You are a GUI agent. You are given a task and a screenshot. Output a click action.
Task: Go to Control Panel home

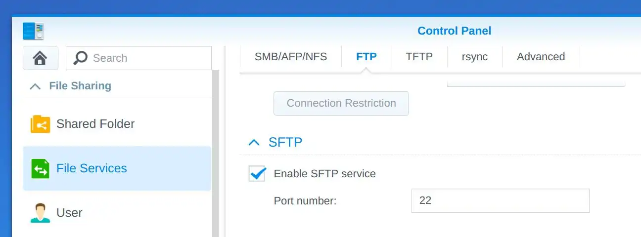coord(40,58)
